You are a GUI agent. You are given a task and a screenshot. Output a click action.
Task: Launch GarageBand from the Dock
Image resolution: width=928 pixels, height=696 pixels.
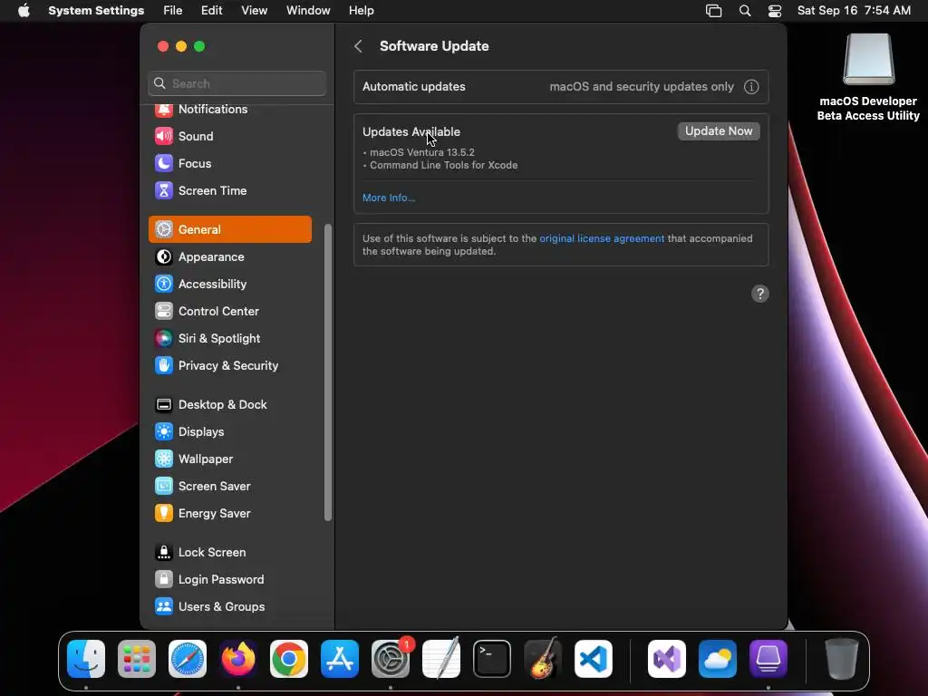coord(543,659)
